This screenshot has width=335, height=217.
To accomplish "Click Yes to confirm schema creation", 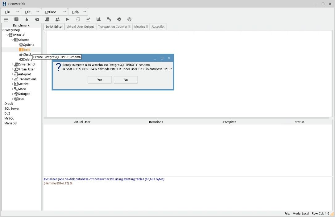I will click(100, 80).
